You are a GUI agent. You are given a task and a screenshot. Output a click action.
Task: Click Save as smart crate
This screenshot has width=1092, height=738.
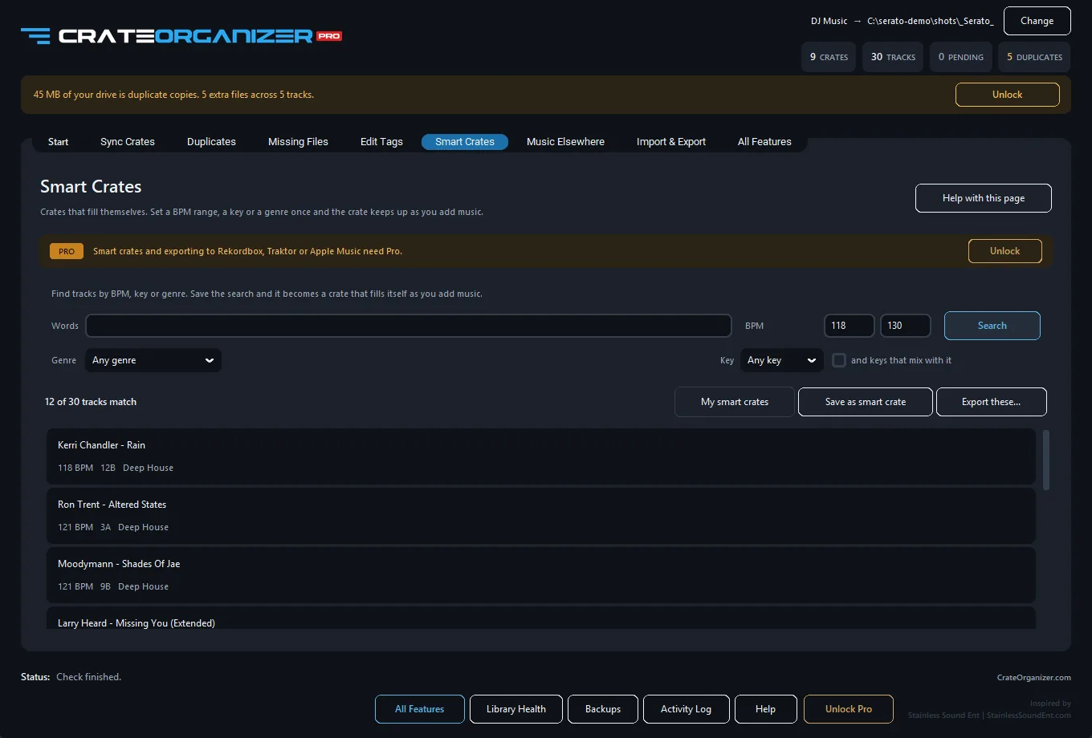866,402
